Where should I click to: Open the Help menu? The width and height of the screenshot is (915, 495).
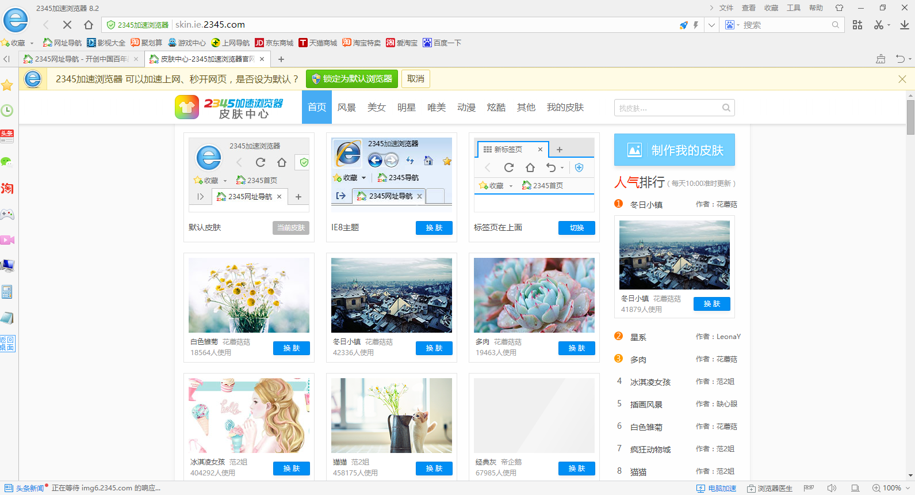coord(816,8)
